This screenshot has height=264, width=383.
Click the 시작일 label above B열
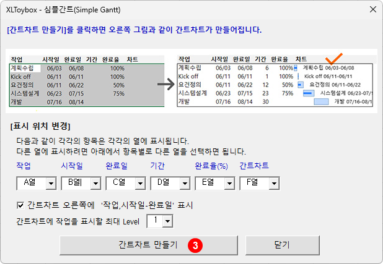point(72,166)
